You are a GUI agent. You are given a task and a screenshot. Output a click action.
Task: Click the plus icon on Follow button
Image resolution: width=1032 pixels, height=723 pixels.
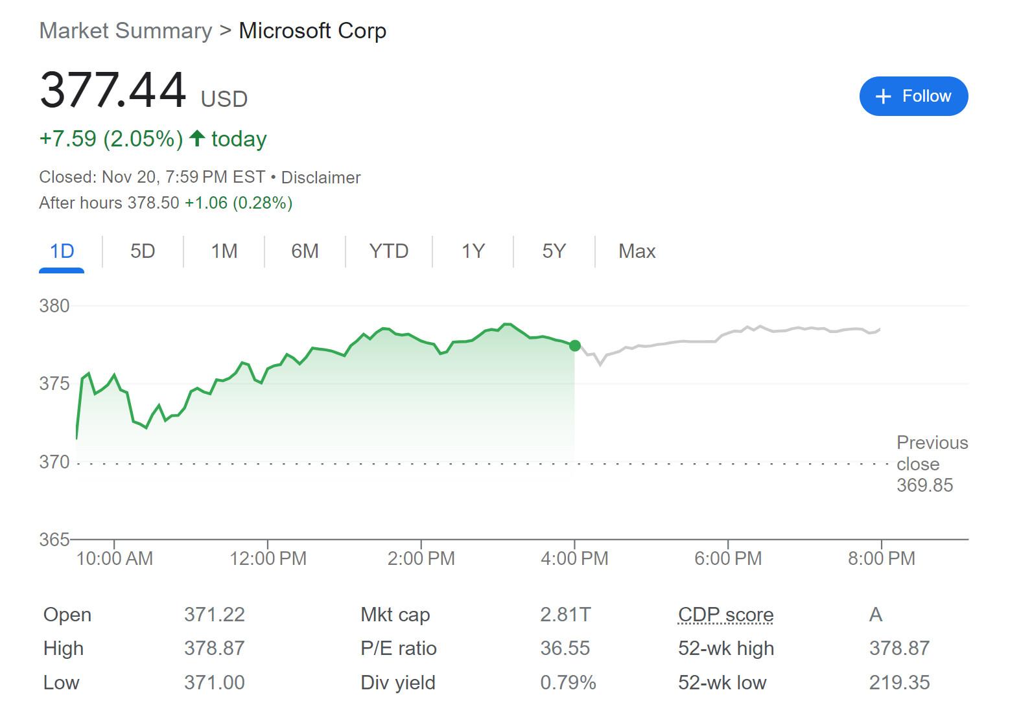(883, 97)
